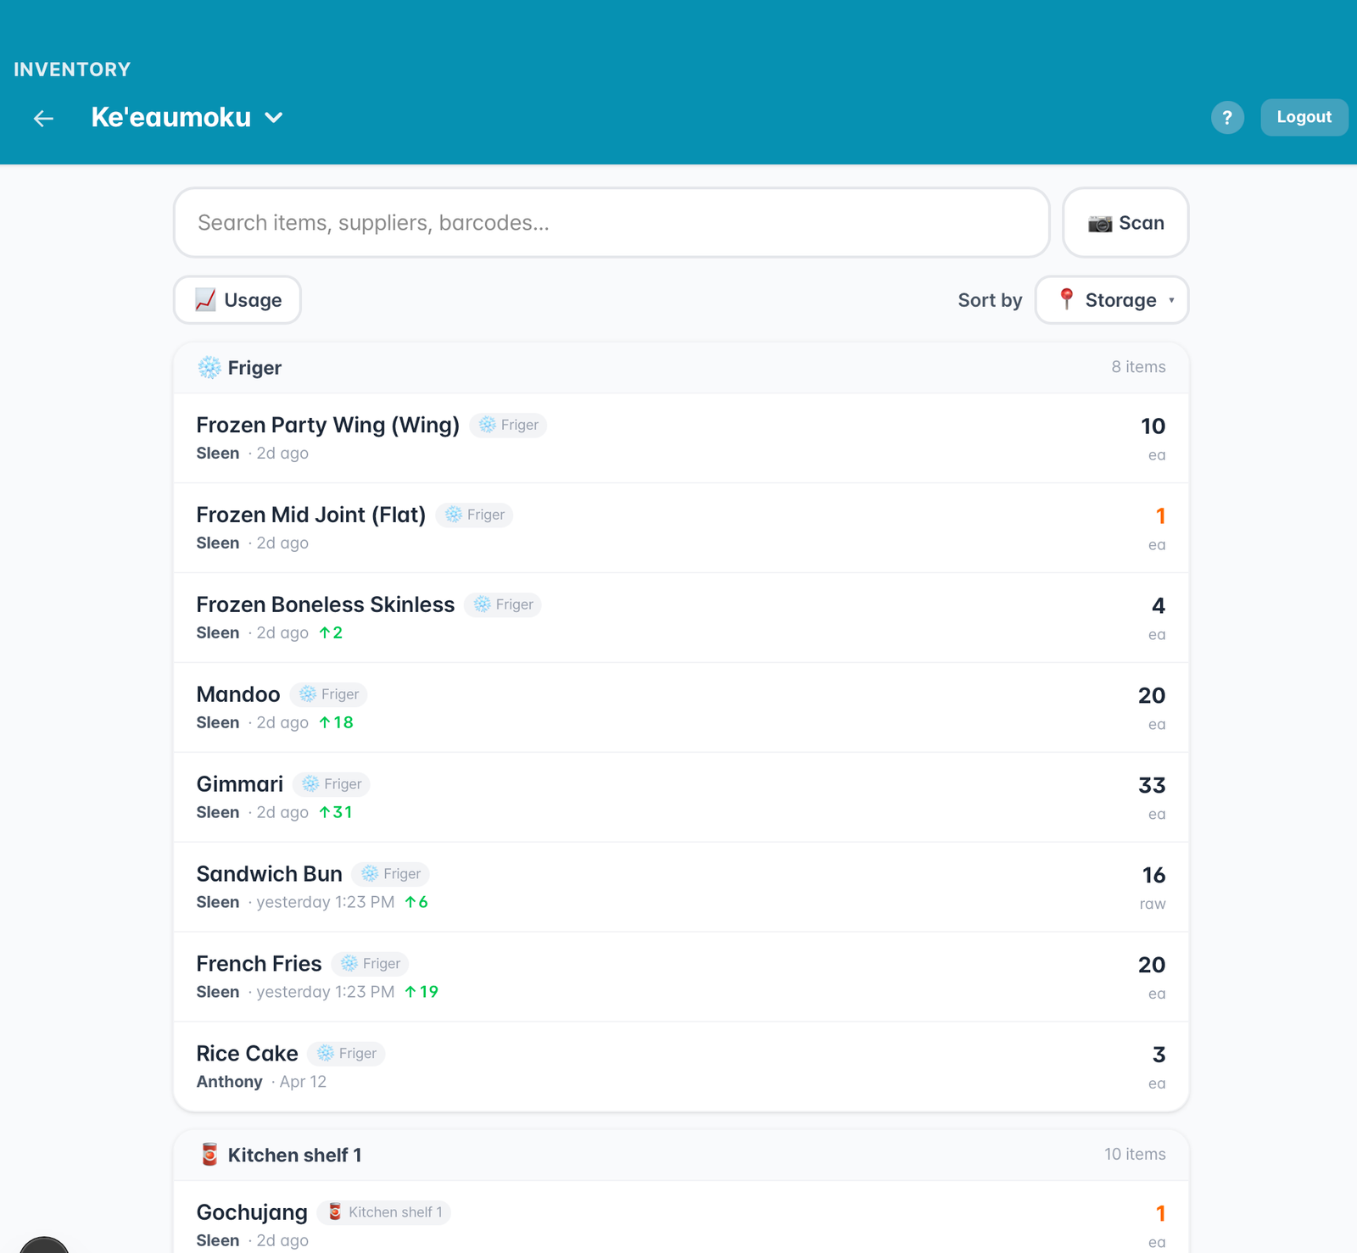
Task: Open the Storage sort dropdown
Action: pos(1112,299)
